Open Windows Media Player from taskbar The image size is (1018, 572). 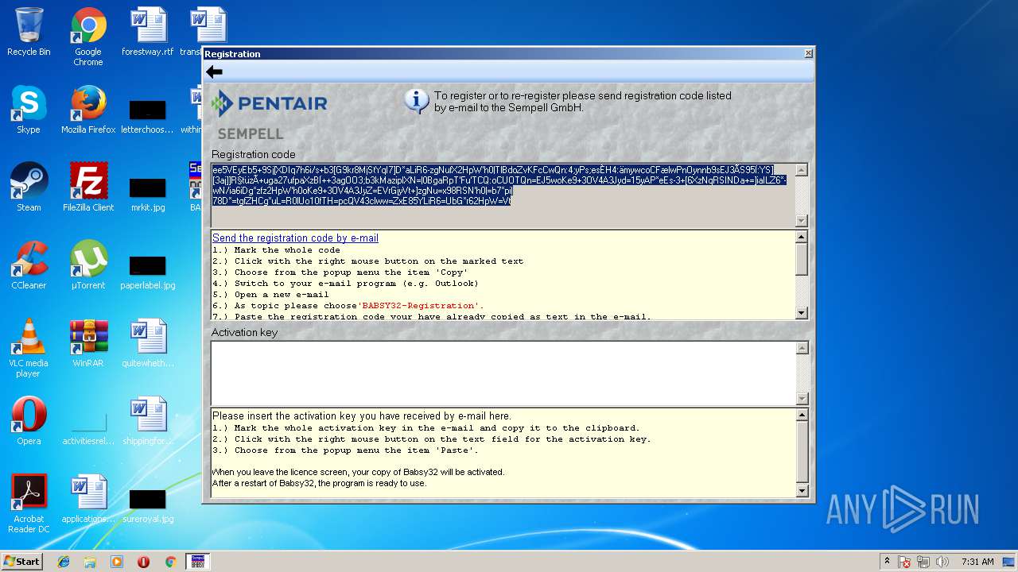(x=117, y=562)
